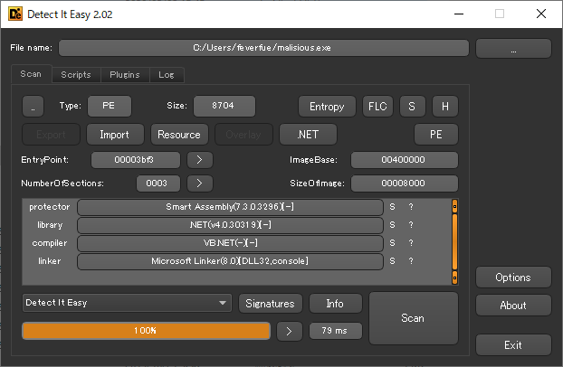Close the Detect It Easy window
This screenshot has height=367, width=563.
point(541,14)
